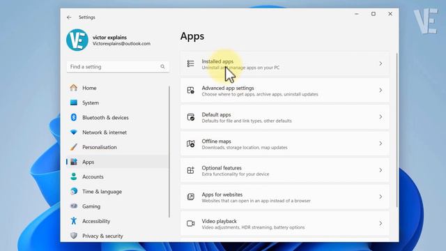446x251 pixels.
Task: Click the Offline maps icon
Action: tap(190, 144)
